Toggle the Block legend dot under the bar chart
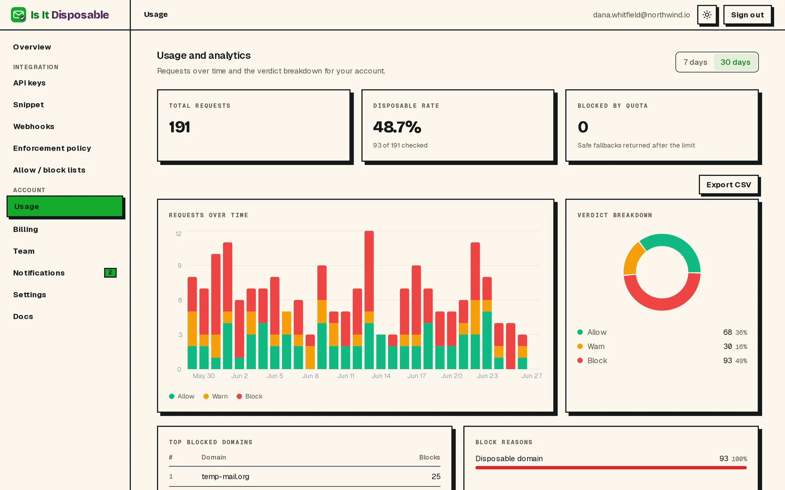Image resolution: width=785 pixels, height=490 pixels. pyautogui.click(x=240, y=396)
